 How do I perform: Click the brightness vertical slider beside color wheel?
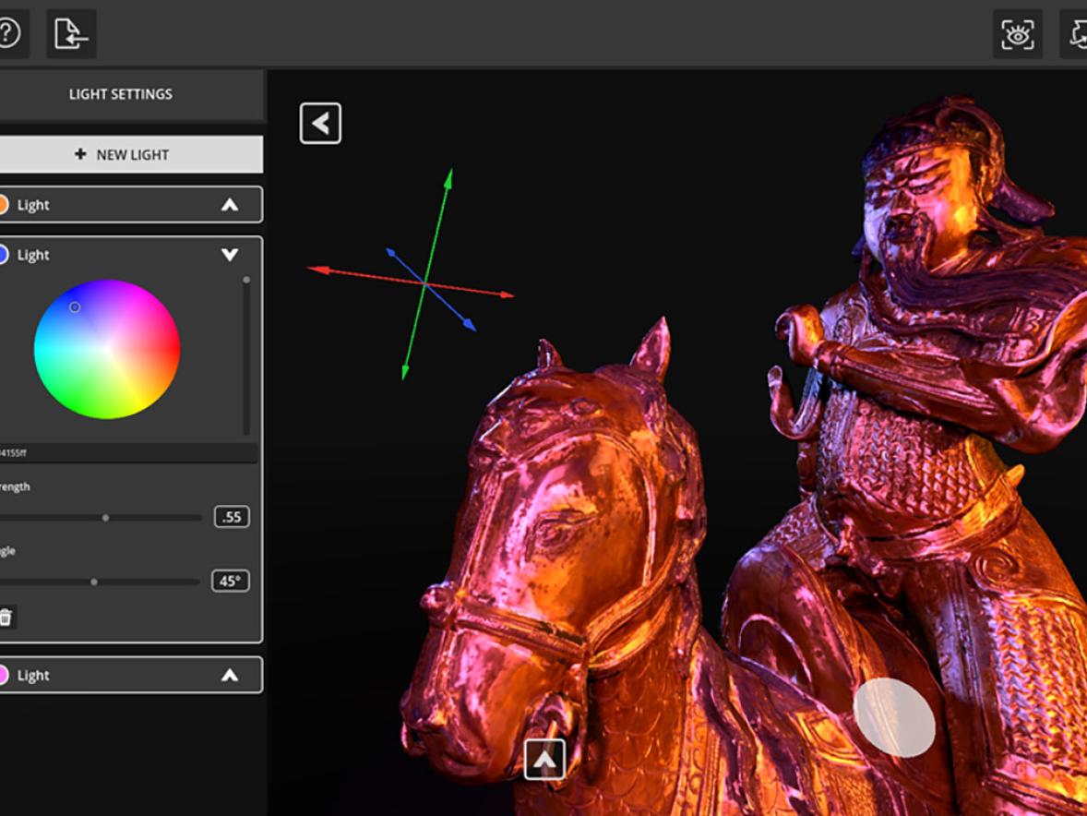[x=246, y=355]
